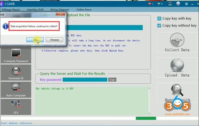Select the Auto Computer module
Screen dimensions: 199x126
click(16, 90)
